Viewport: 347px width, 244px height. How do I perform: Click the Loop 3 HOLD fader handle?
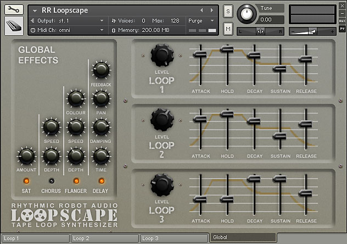[x=227, y=199]
